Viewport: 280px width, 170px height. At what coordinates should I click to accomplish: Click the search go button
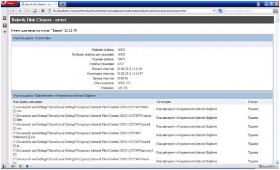pyautogui.click(x=275, y=11)
